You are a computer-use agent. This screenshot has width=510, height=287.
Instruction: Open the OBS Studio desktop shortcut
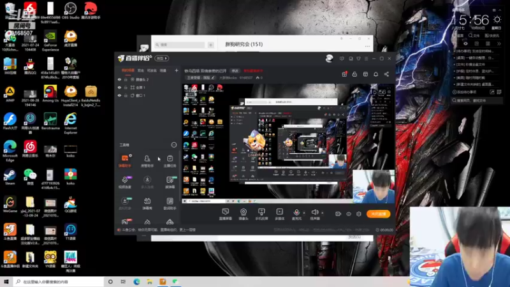[x=70, y=11]
